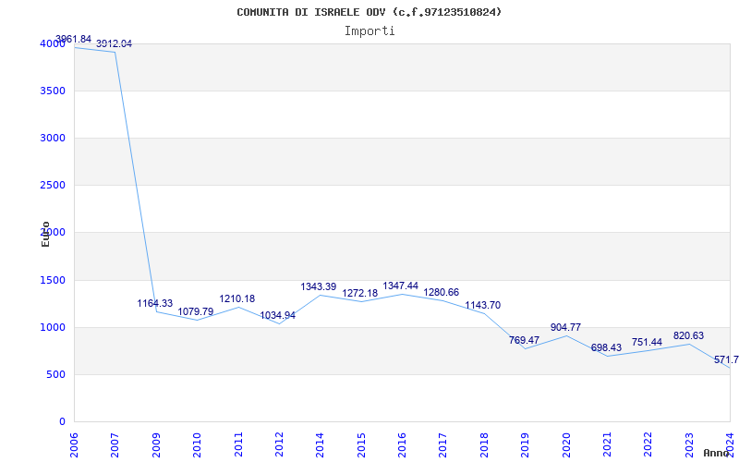Screen dimensions: 739x462
Task: Click the 2007 x-axis year label
Action: (x=115, y=444)
